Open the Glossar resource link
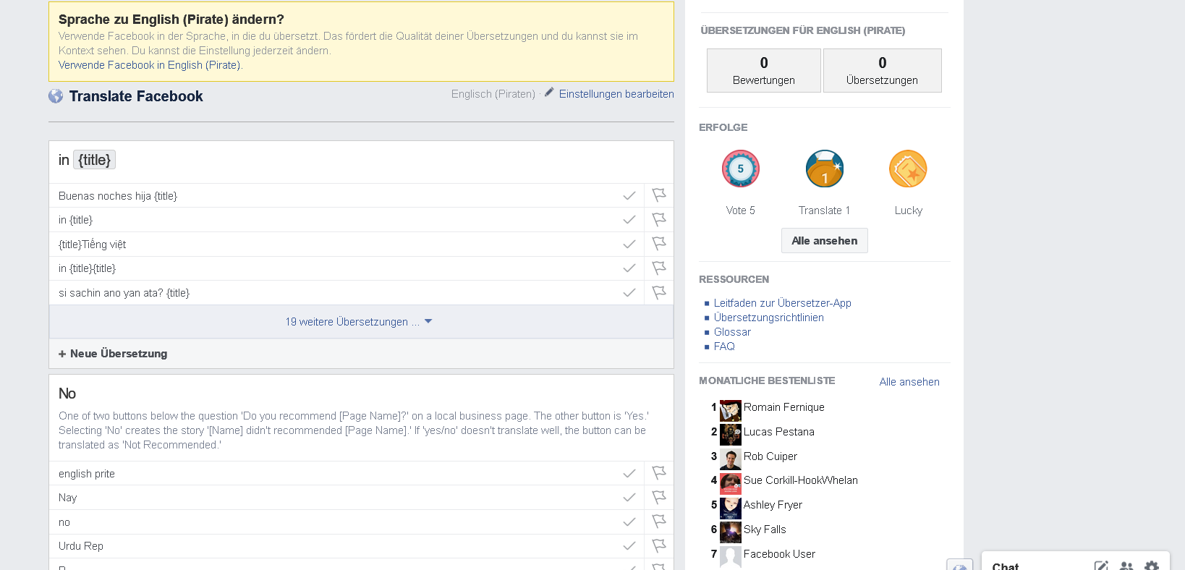Image resolution: width=1185 pixels, height=570 pixels. click(x=732, y=332)
